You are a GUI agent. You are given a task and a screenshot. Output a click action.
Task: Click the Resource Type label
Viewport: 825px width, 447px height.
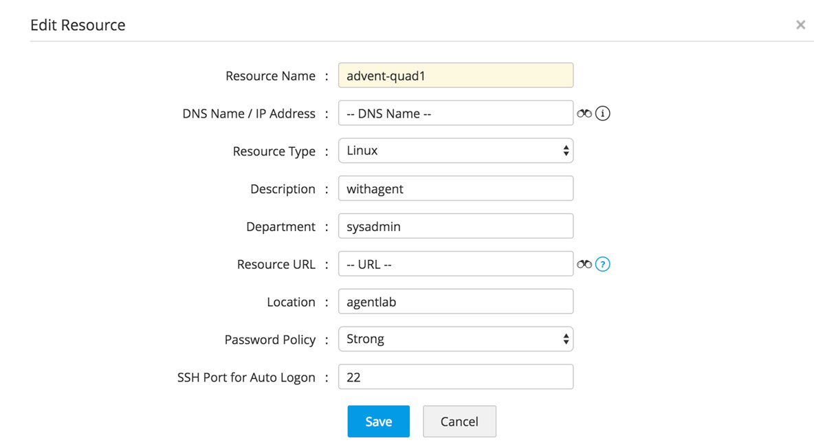pyautogui.click(x=274, y=151)
